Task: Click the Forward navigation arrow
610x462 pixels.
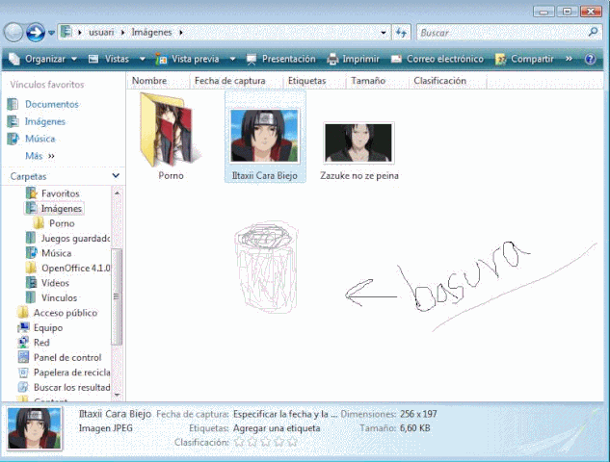Action: [x=36, y=33]
